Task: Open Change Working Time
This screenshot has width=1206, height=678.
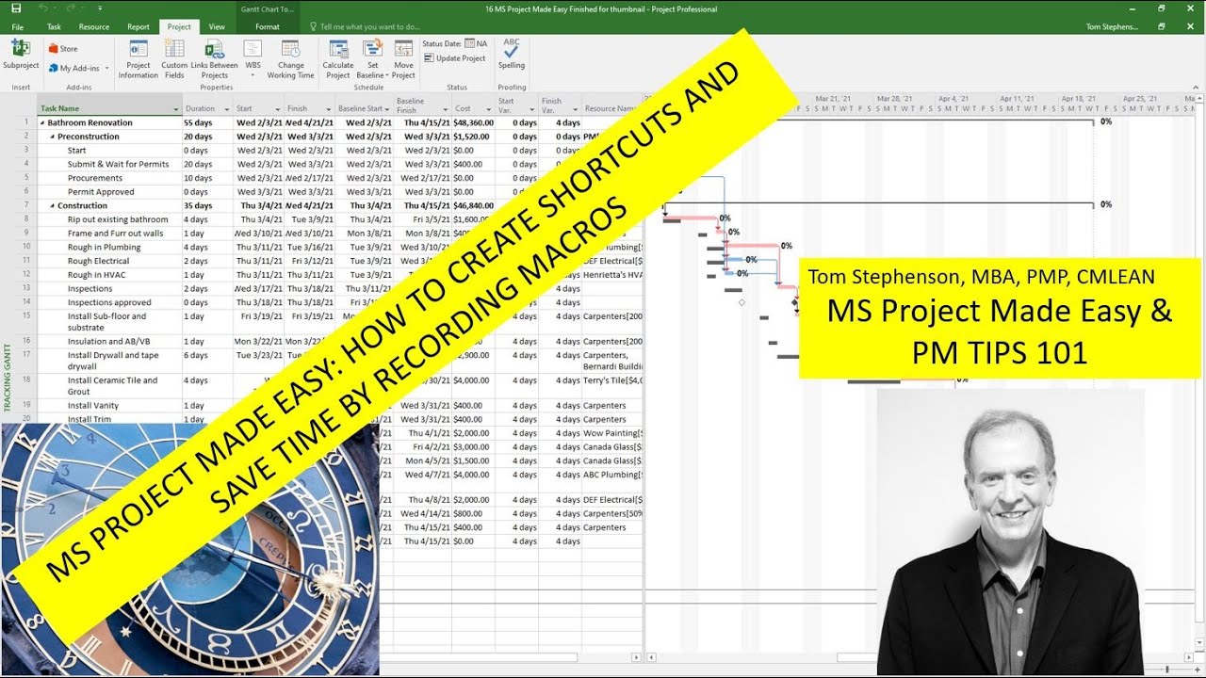Action: coord(290,59)
